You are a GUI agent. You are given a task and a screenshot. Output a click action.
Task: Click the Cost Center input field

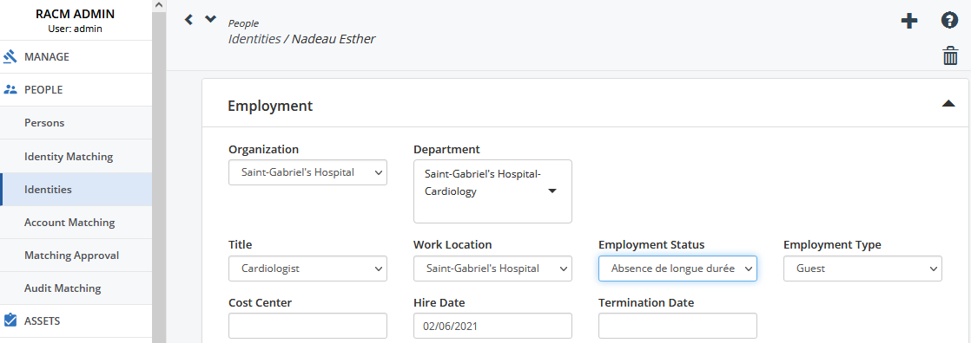(307, 326)
